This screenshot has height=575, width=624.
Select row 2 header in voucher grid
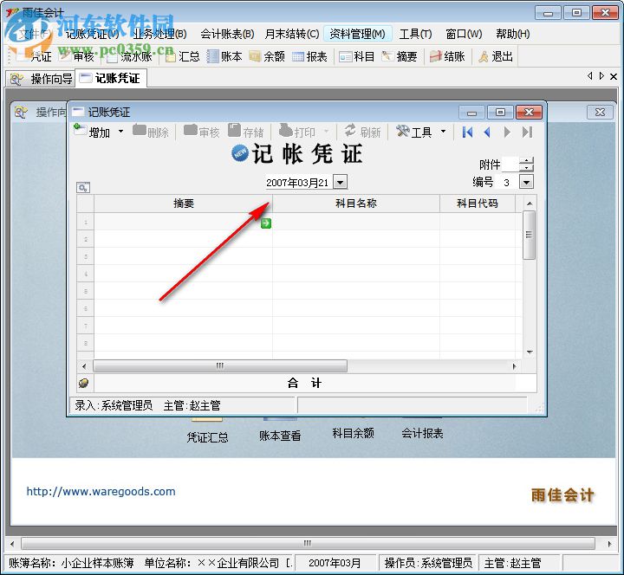click(86, 239)
